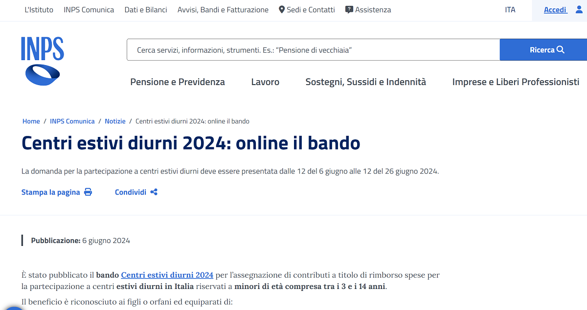Click the share icon beside Condividi
Viewport: 587px width, 310px height.
click(x=154, y=192)
